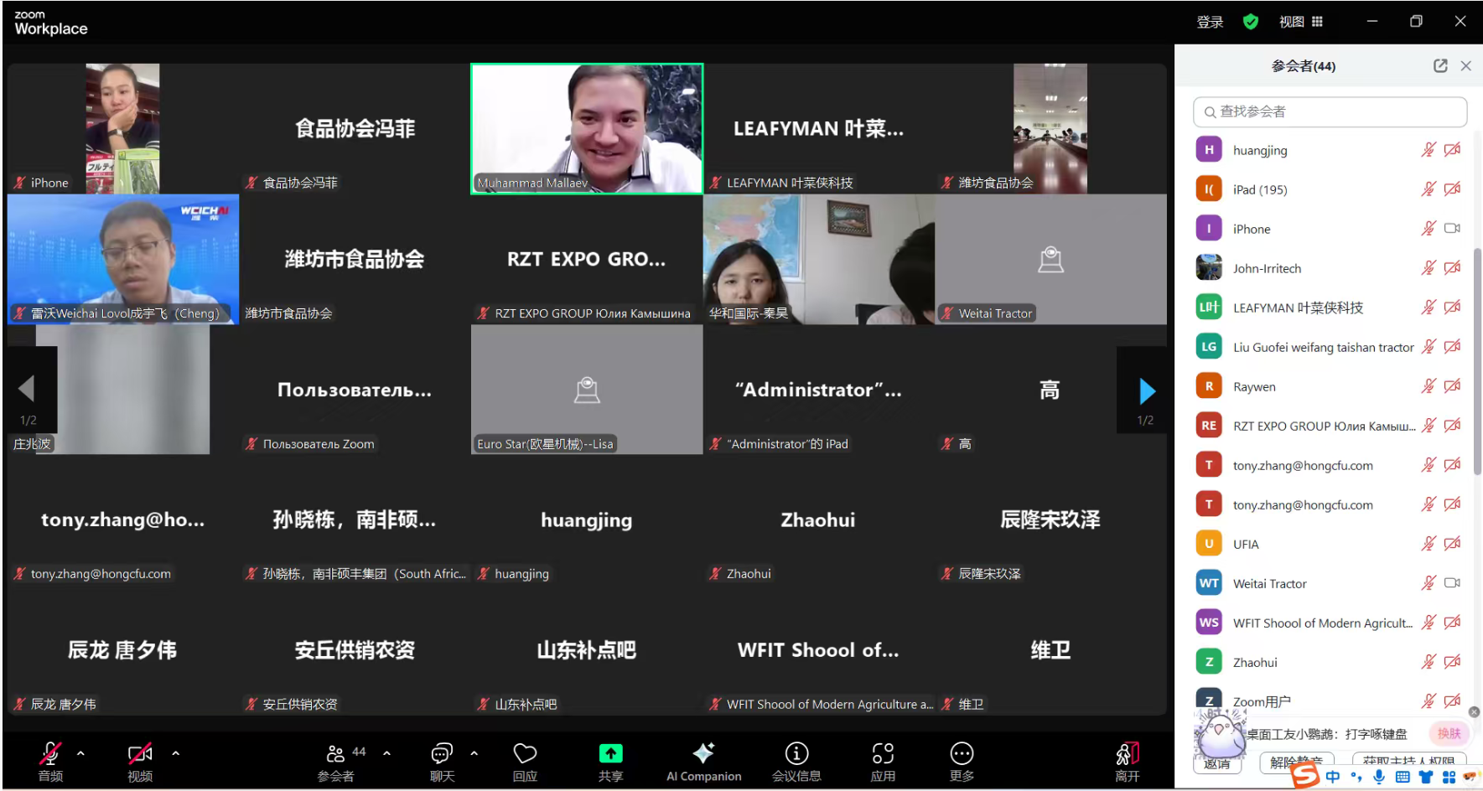Expand chat options arrow beside 聊天
Image resolution: width=1483 pixels, height=791 pixels.
pyautogui.click(x=474, y=753)
